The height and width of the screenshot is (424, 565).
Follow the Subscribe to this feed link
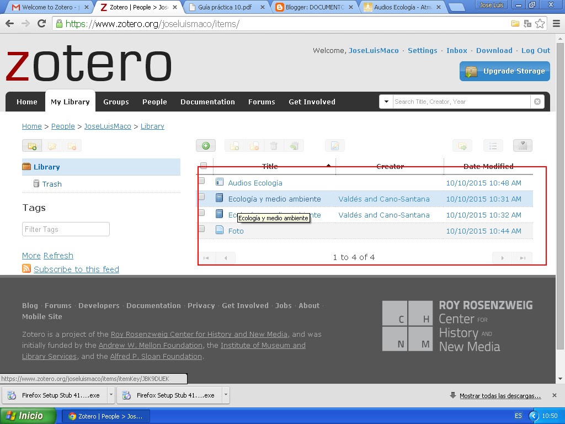(x=76, y=269)
